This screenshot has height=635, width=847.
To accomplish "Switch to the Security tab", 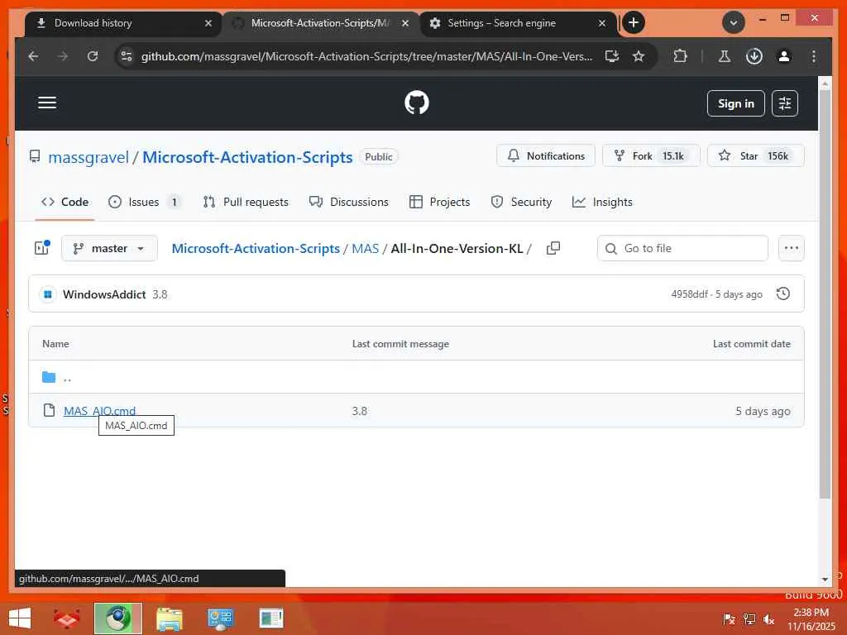I will tap(521, 202).
